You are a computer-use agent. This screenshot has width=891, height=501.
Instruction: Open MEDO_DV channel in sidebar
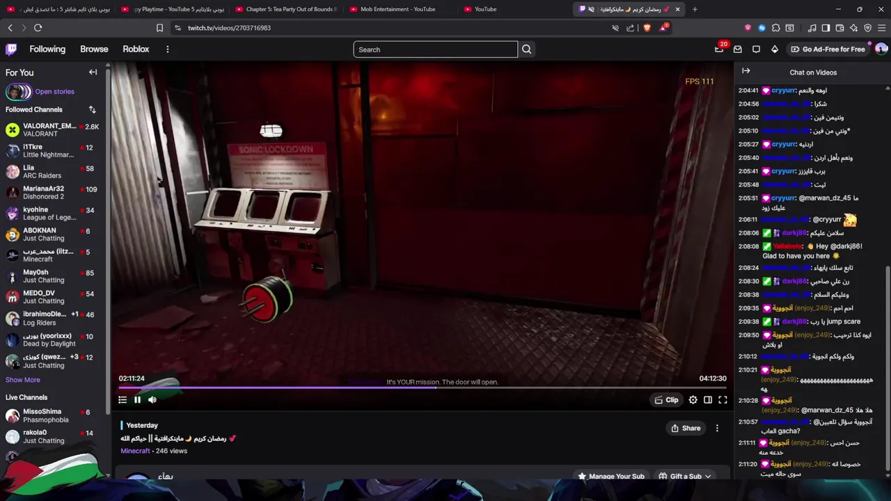53,297
